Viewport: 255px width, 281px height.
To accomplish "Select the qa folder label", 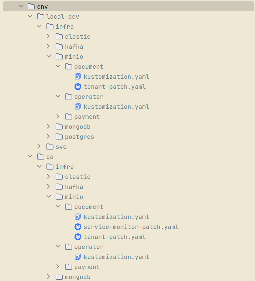I will pyautogui.click(x=50, y=157).
